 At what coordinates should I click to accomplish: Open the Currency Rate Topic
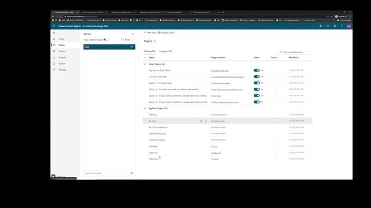[x=158, y=77]
